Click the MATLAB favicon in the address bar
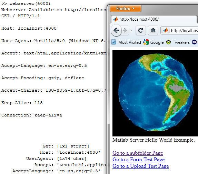 (x=166, y=30)
